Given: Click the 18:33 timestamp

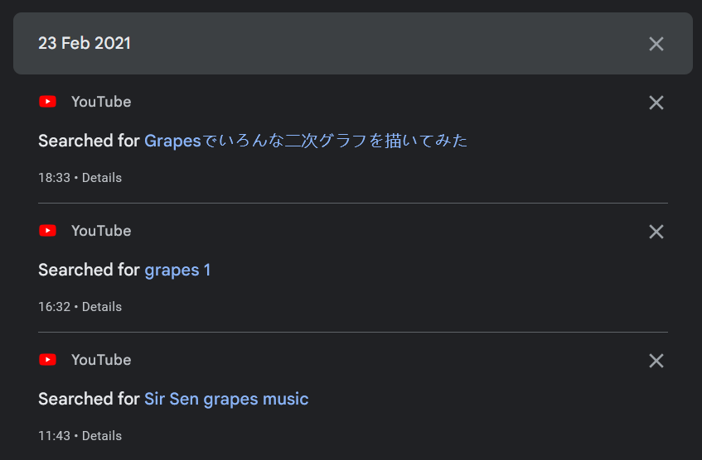Looking at the screenshot, I should click(54, 178).
